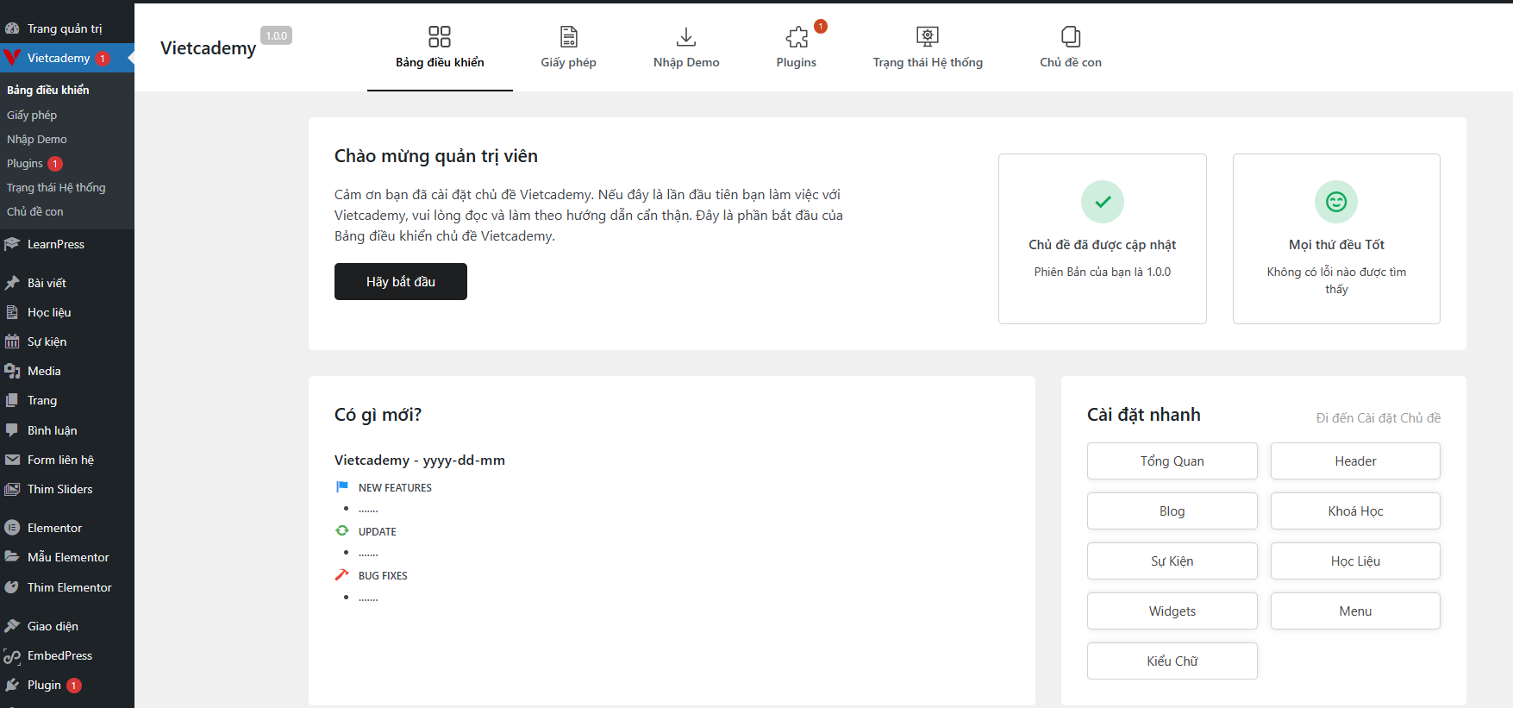
Task: Click the Trang pages icon
Action: click(x=12, y=400)
